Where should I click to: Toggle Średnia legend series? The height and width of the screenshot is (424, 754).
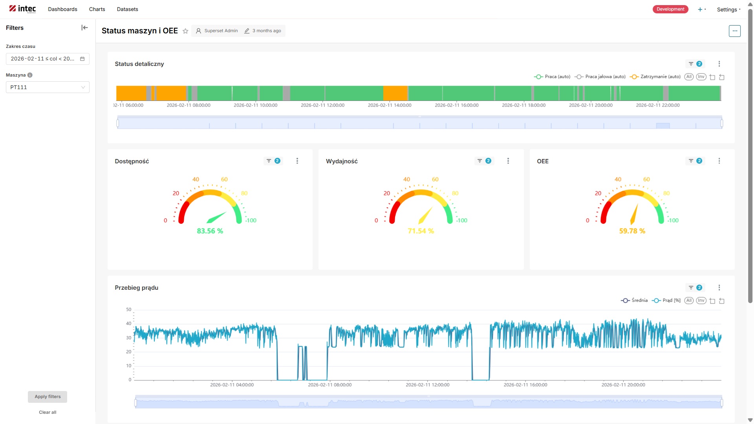click(634, 300)
